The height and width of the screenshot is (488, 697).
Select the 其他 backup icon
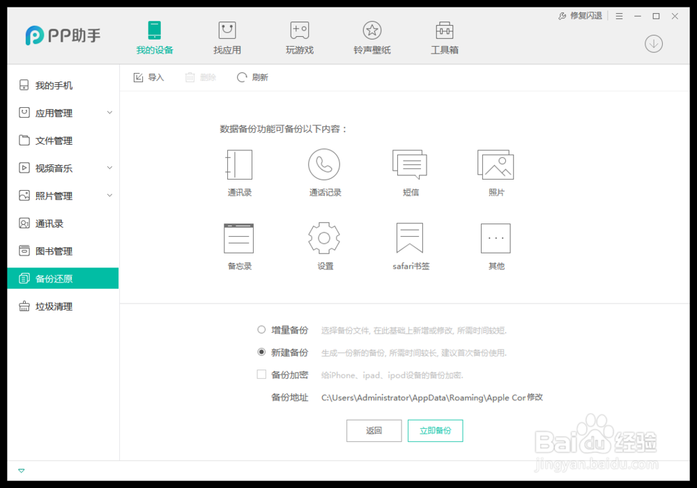click(x=496, y=237)
